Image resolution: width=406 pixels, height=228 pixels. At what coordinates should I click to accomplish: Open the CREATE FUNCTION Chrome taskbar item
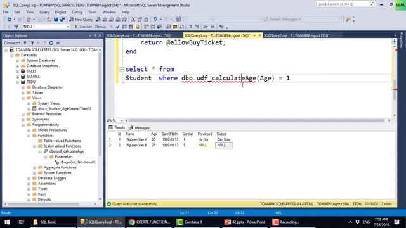[150, 222]
